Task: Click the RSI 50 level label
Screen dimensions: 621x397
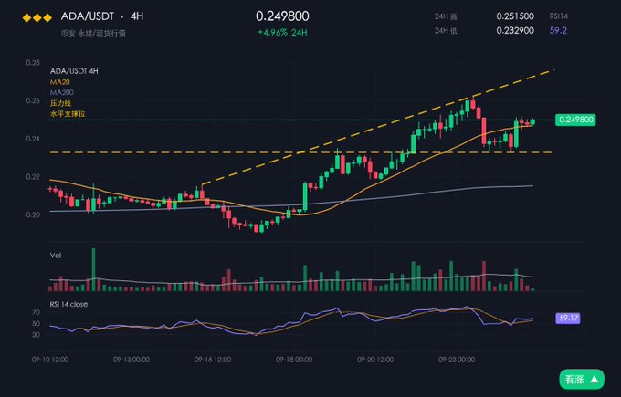Action: [36, 323]
